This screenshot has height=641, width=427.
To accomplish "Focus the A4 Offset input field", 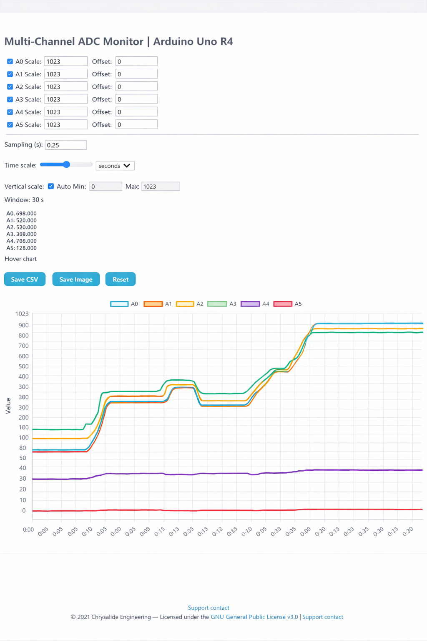I will 136,112.
